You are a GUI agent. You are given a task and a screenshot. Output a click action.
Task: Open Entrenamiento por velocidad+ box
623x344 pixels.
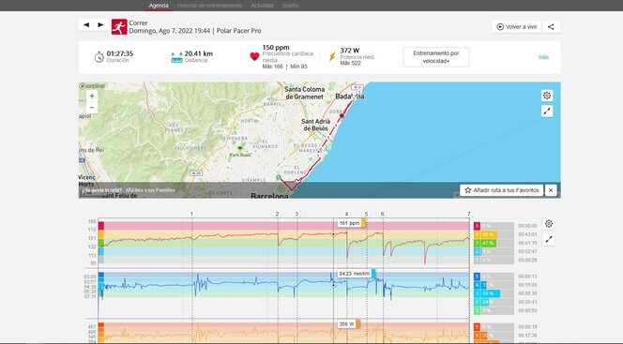pyautogui.click(x=436, y=57)
